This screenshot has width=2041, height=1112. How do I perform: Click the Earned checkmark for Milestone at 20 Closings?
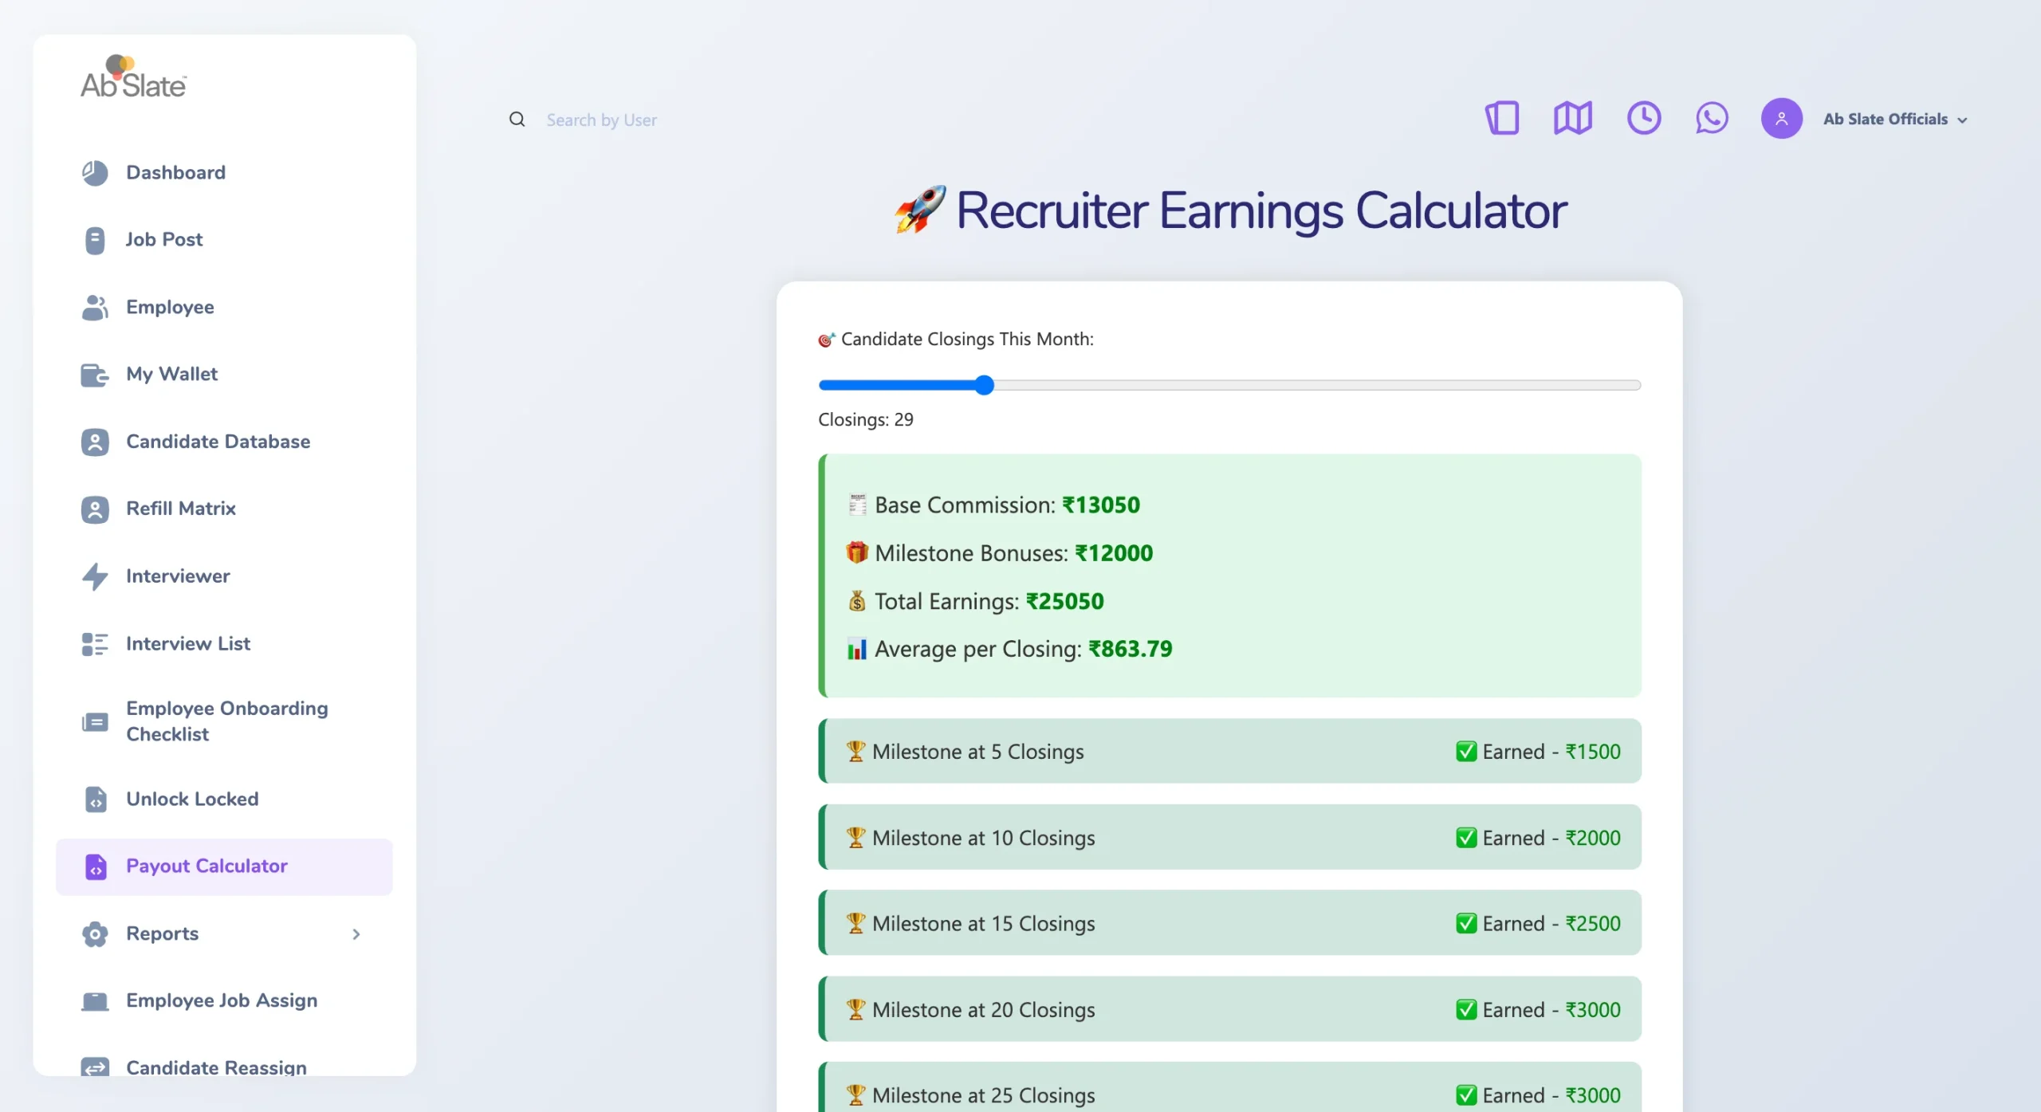tap(1465, 1010)
